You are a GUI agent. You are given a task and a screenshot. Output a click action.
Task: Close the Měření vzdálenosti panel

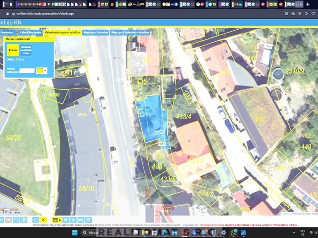pos(51,39)
